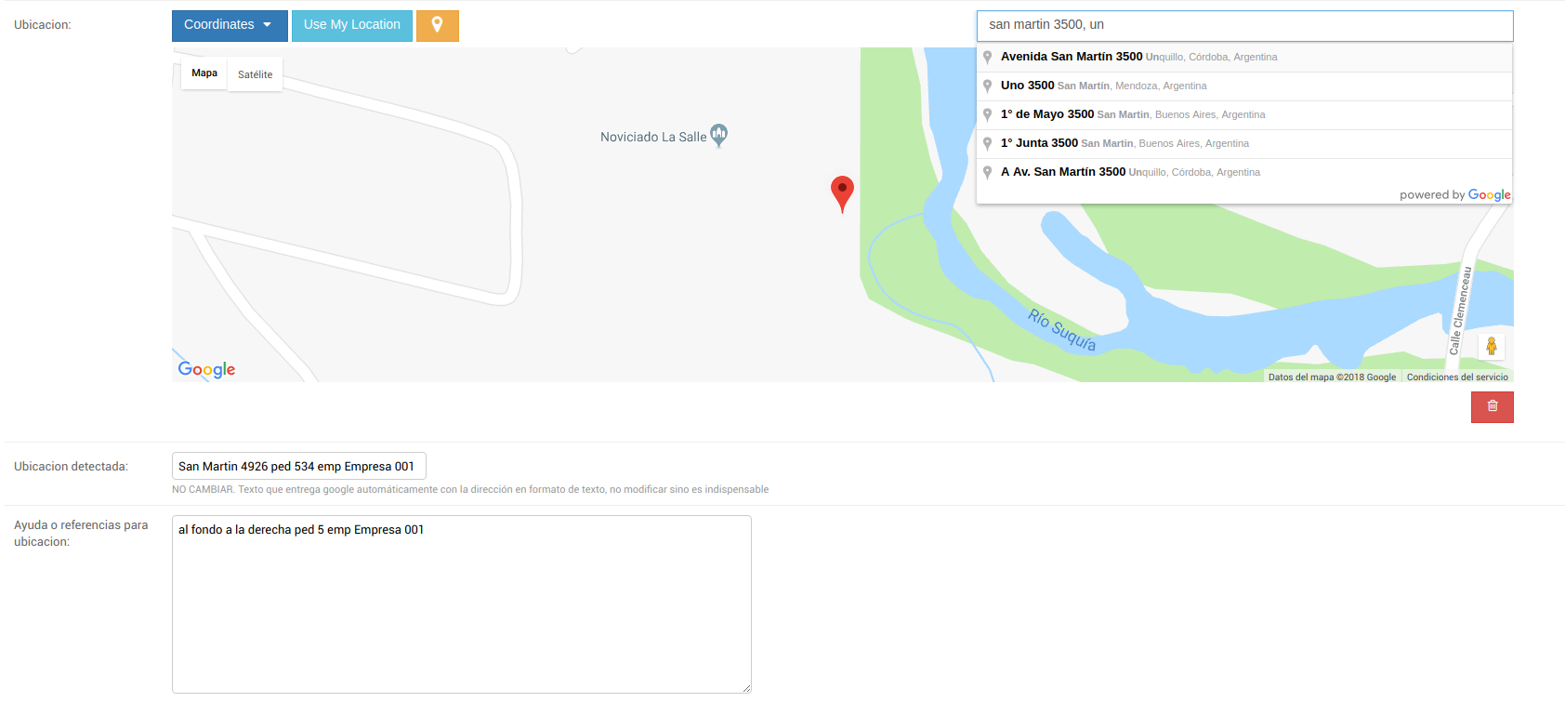Switch map to Mapa view
This screenshot has height=702, width=1565.
pos(204,73)
